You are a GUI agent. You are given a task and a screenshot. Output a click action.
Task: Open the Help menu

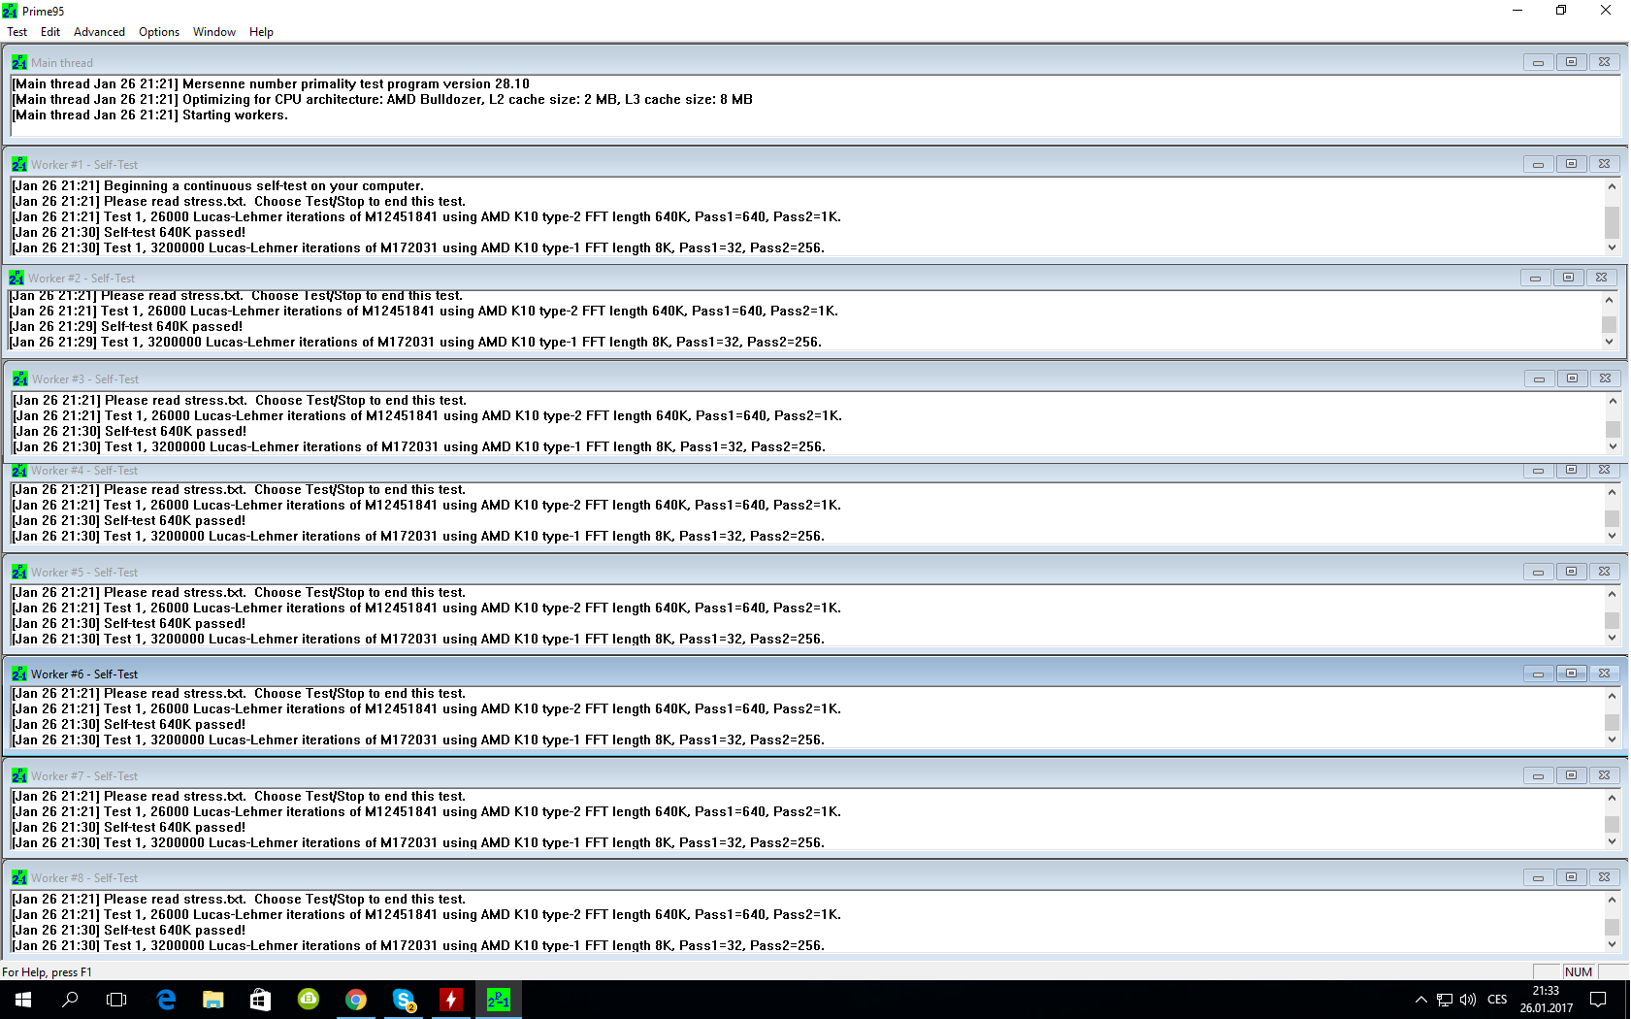pos(261,32)
